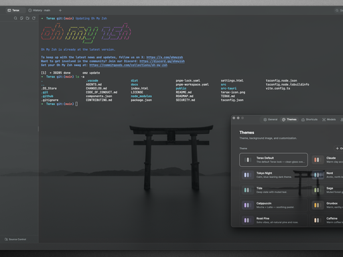Open the Source Control panel button
343x257 pixels.
15,240
